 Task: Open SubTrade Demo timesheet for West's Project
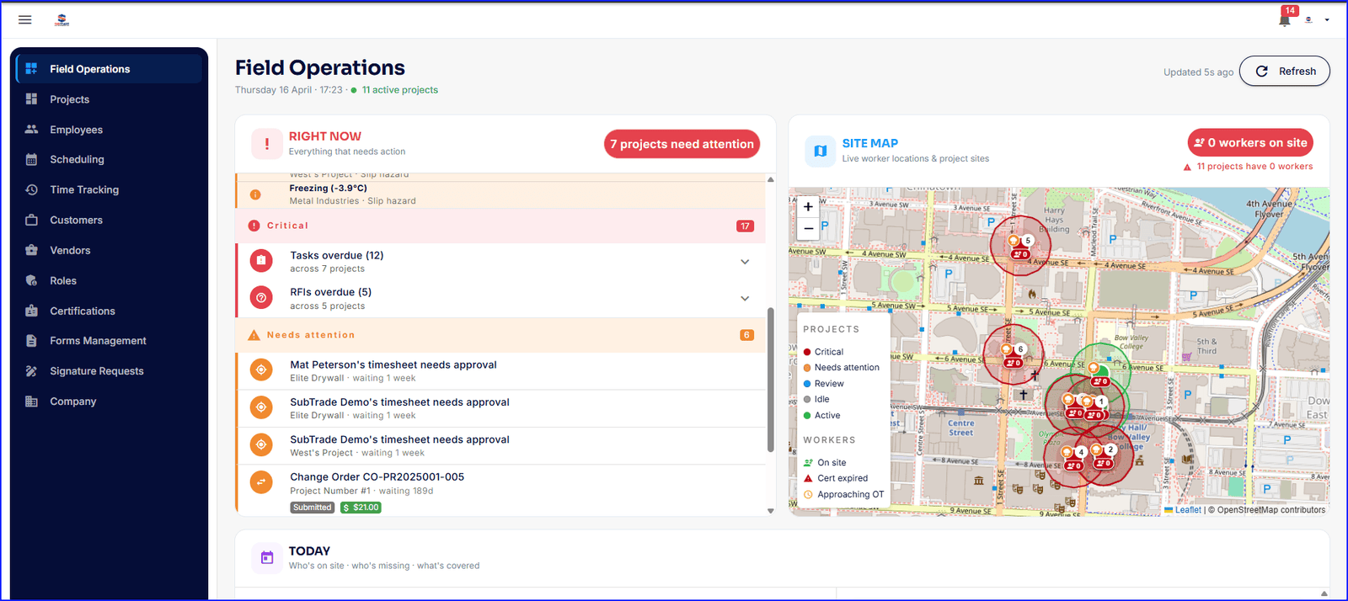point(501,445)
